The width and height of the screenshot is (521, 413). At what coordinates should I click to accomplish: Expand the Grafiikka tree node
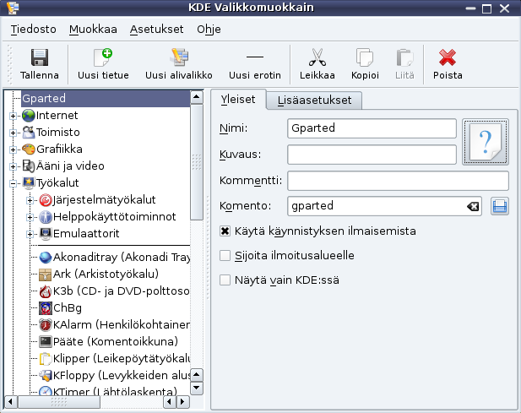point(13,149)
